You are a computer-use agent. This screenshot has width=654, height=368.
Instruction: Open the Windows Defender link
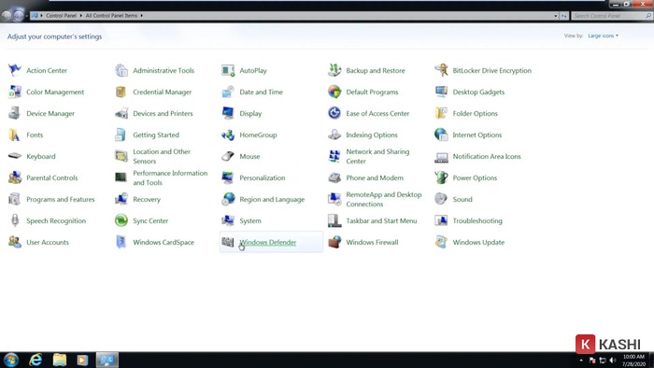click(x=268, y=242)
